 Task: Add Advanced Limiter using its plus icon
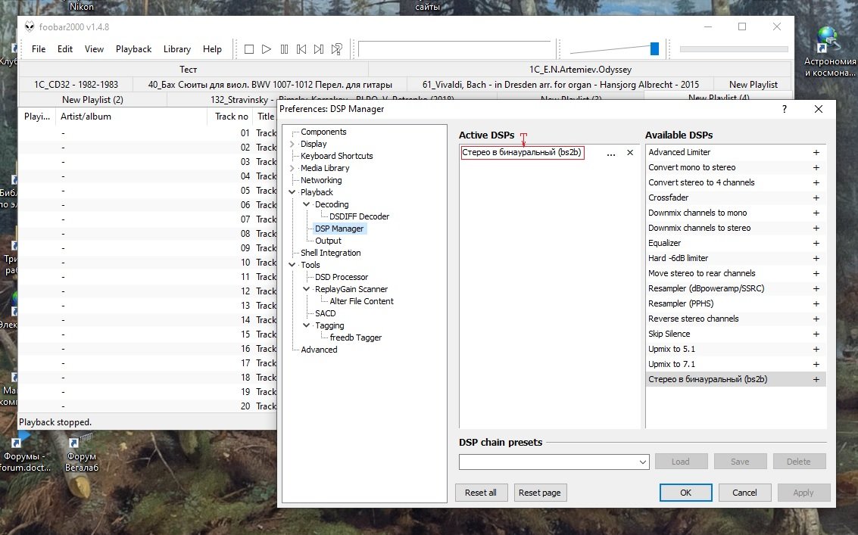(x=816, y=153)
